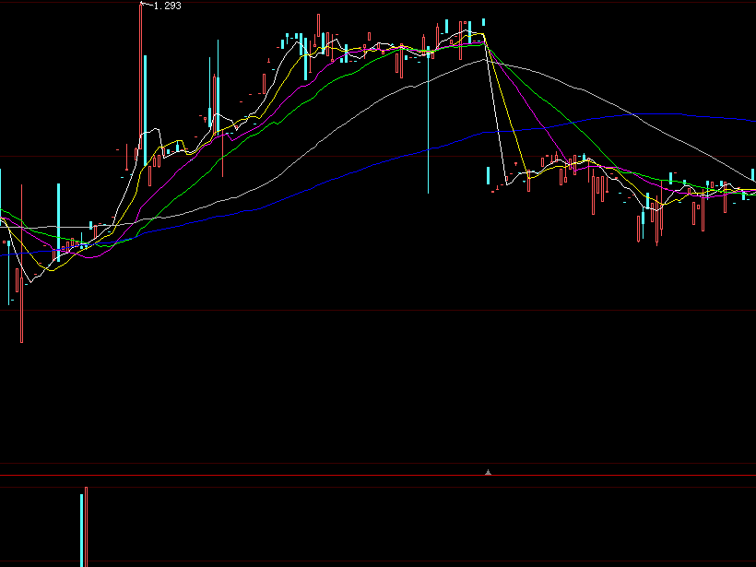Select the first cyan candle after the gap down

click(488, 176)
